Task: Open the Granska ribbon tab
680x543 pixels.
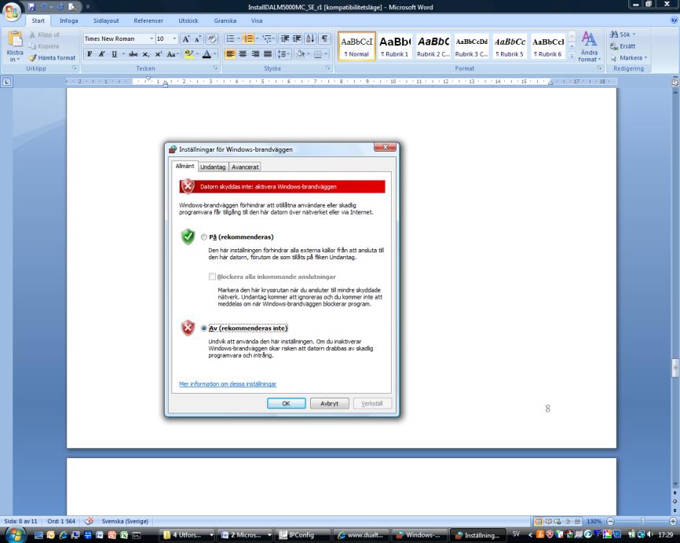Action: pyautogui.click(x=225, y=21)
